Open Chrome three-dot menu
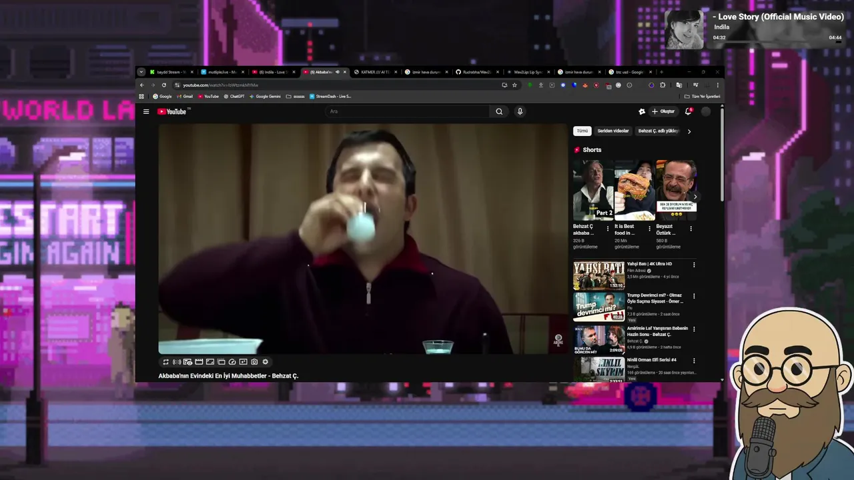Screen dimensions: 854x480 point(718,85)
